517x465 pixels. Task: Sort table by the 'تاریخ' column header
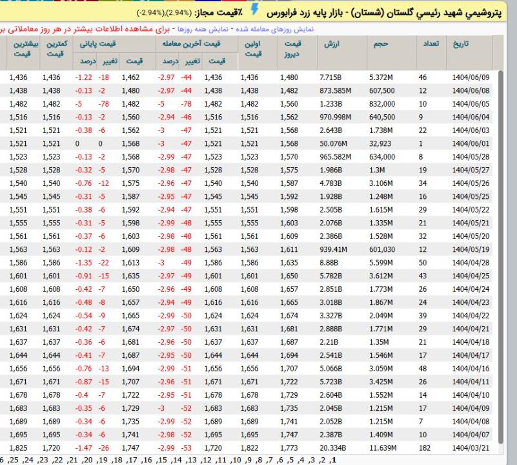click(462, 45)
